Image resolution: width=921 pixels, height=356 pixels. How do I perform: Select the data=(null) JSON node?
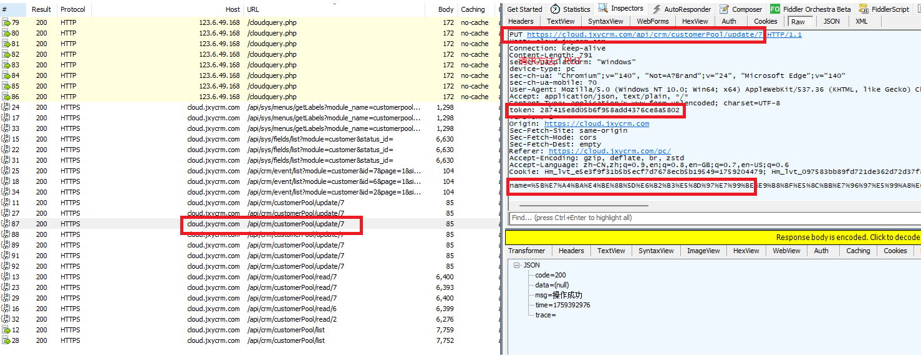(x=551, y=285)
